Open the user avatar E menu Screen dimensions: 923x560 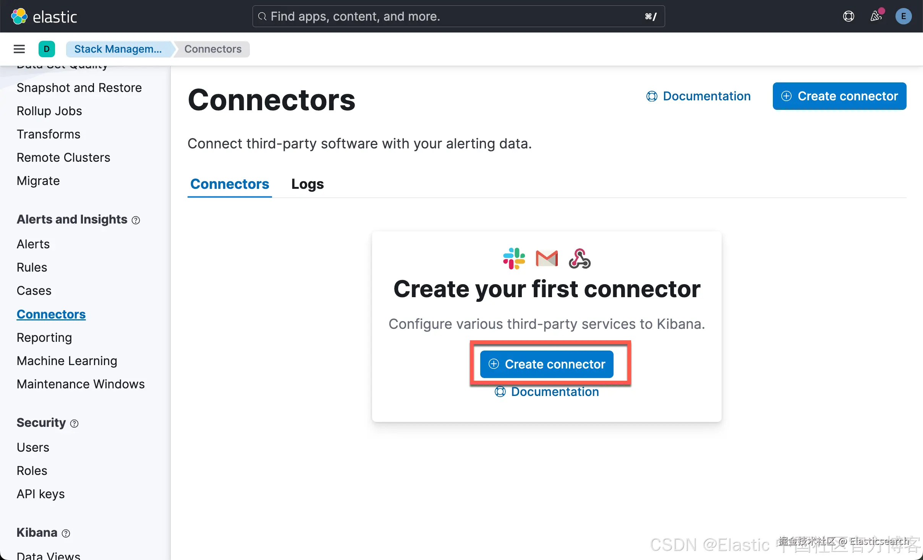[x=904, y=16]
